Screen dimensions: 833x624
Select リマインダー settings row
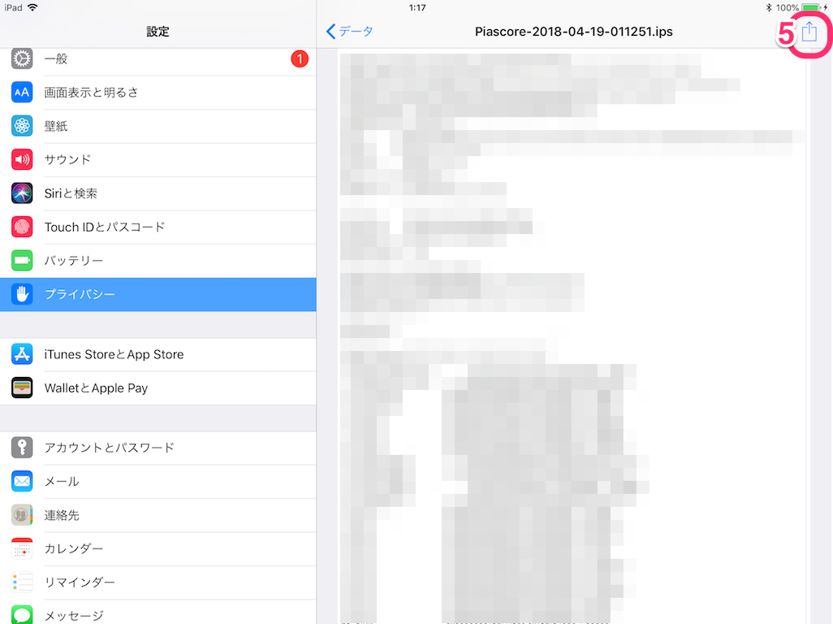[x=158, y=582]
